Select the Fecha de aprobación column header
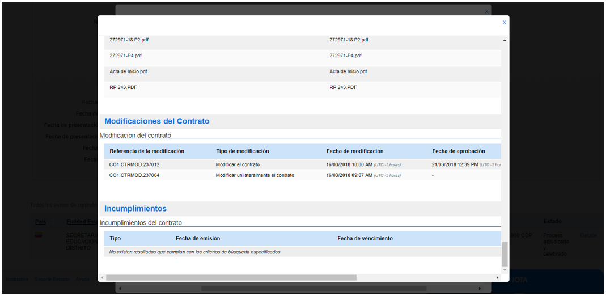606x296 pixels. click(458, 151)
